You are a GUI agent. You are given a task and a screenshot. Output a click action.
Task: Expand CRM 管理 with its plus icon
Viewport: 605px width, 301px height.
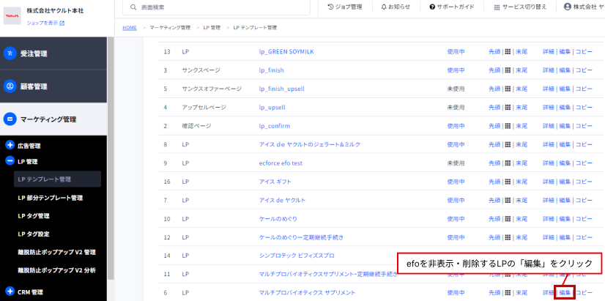coord(10,291)
